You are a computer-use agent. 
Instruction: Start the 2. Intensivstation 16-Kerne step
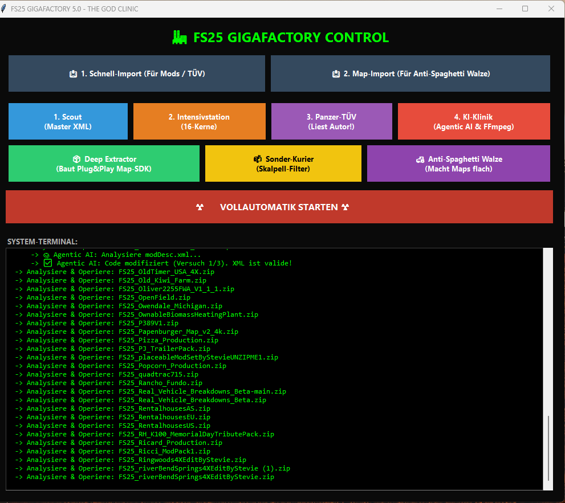199,121
